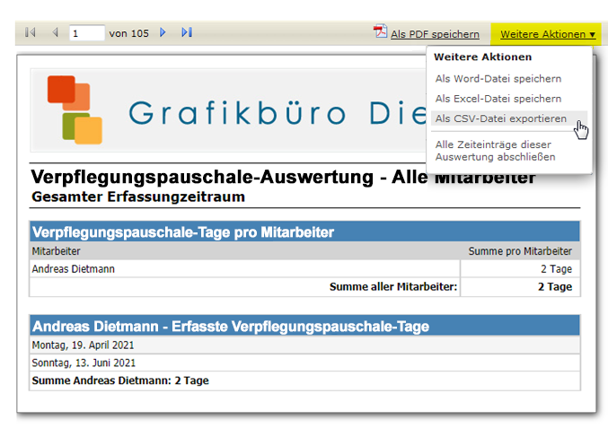Collapse the 'Weitere Aktionen' dropdown

point(547,34)
